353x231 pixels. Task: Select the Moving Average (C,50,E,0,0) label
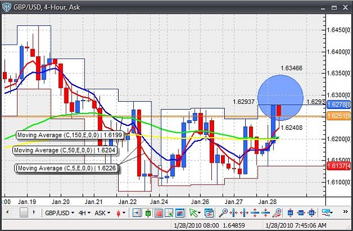coord(65,150)
